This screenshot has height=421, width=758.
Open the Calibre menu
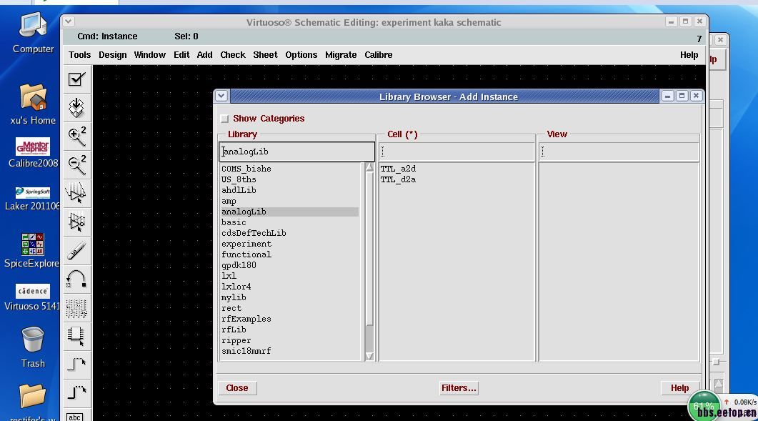(x=379, y=55)
